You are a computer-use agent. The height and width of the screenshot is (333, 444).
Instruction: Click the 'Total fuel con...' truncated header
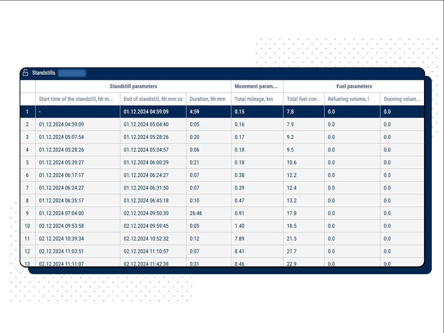[x=304, y=99]
